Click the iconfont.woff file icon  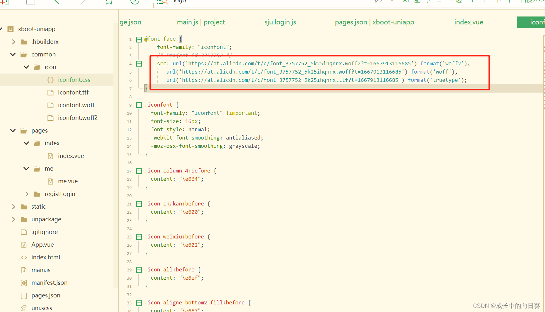click(50, 105)
